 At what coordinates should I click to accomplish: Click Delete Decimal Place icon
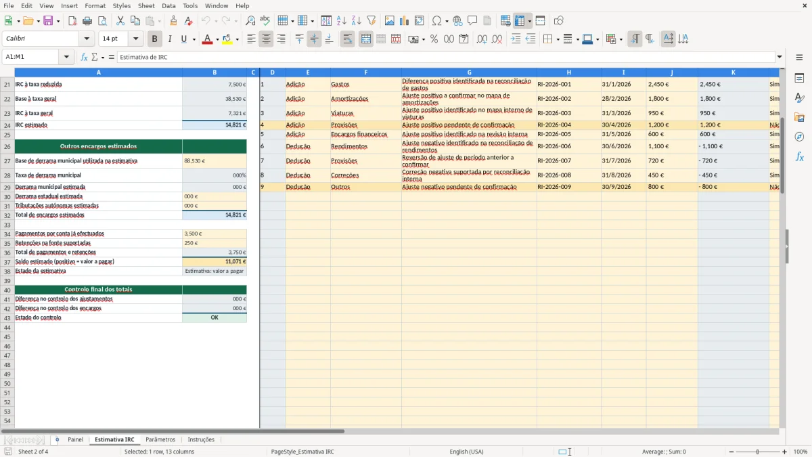[x=497, y=39]
